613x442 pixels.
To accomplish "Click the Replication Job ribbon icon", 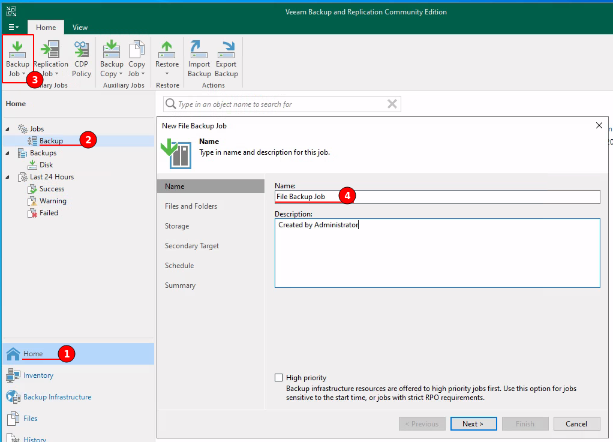I will pos(51,50).
